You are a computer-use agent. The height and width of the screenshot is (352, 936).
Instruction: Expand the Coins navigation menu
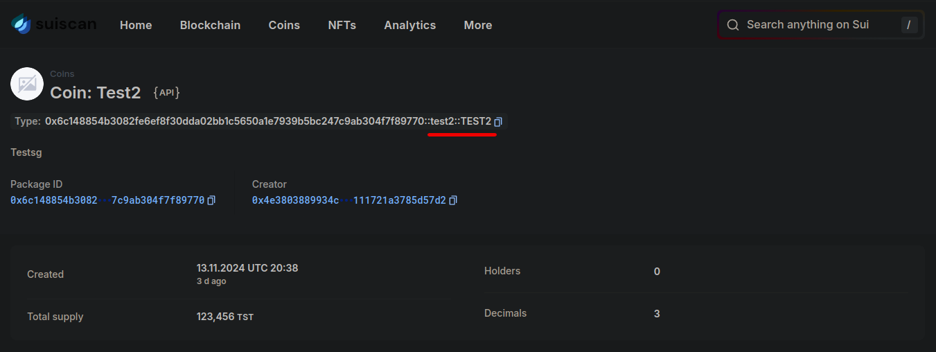point(284,25)
